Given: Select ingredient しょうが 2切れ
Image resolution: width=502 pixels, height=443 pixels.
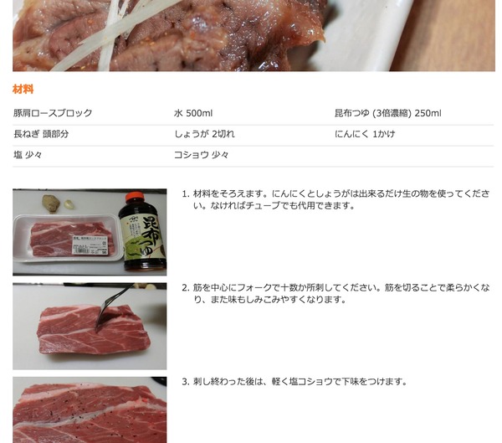Looking at the screenshot, I should [204, 134].
